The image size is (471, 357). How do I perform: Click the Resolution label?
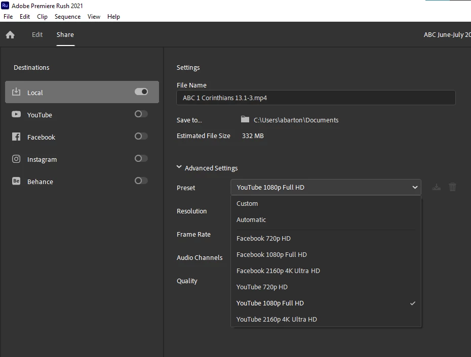point(191,211)
